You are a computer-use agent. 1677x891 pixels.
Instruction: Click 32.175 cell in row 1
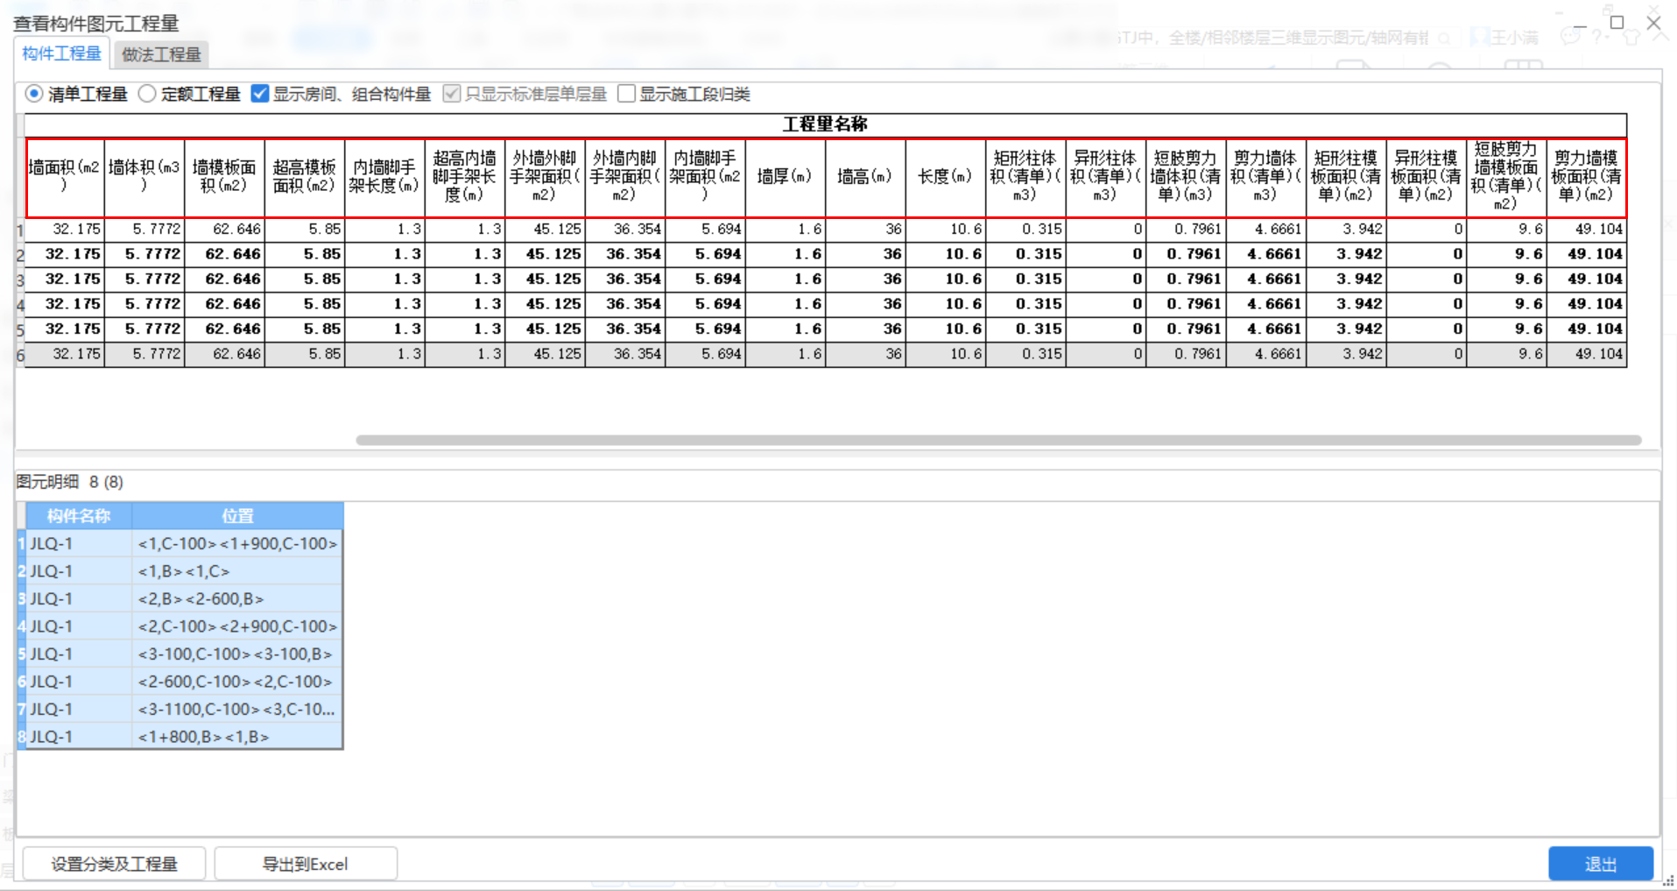pos(65,230)
